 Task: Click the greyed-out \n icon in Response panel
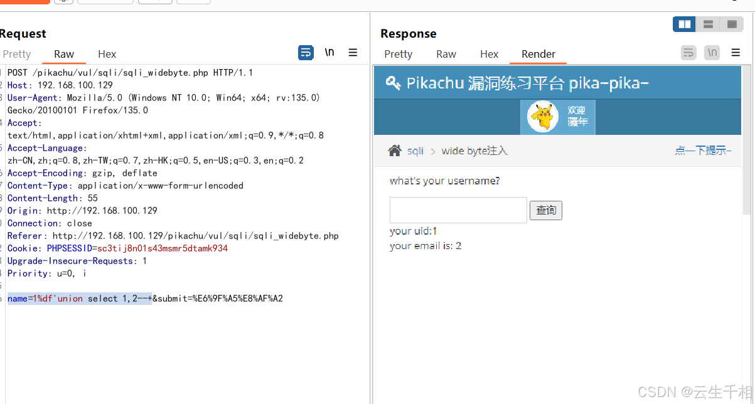tap(712, 53)
